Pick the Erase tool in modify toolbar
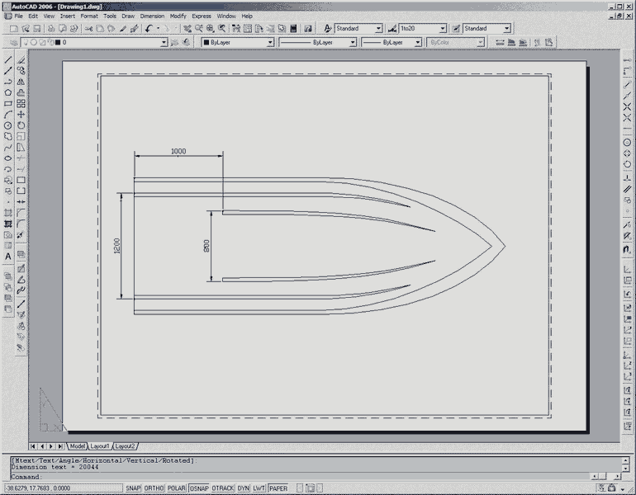This screenshot has width=636, height=495. 21,60
